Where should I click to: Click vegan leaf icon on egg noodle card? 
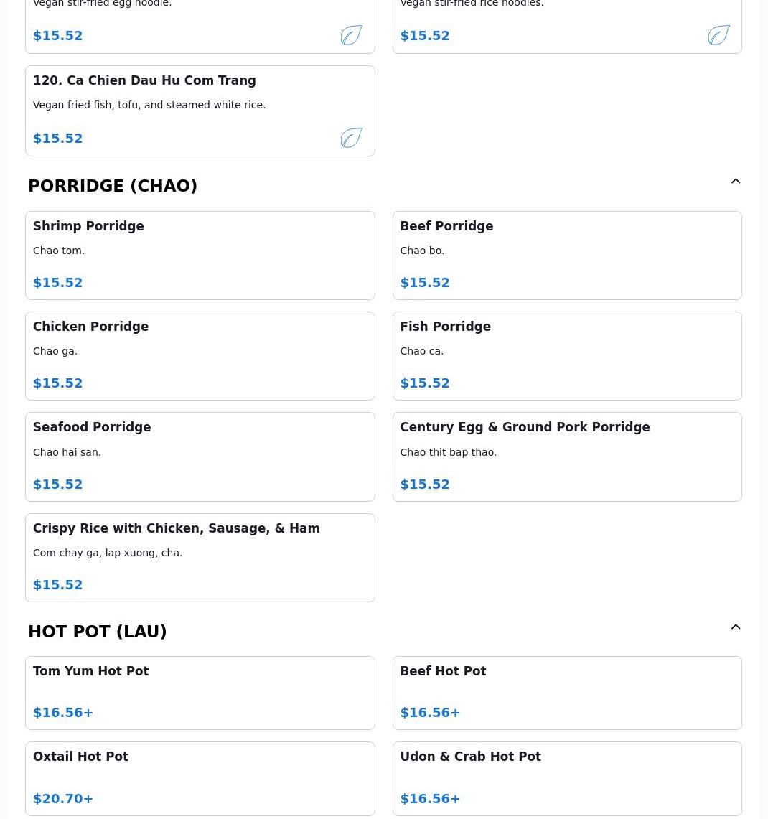[x=351, y=35]
